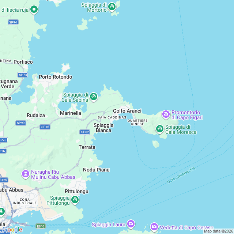The width and height of the screenshot is (234, 234).
Task: Click the Google logo
Action: point(12,230)
